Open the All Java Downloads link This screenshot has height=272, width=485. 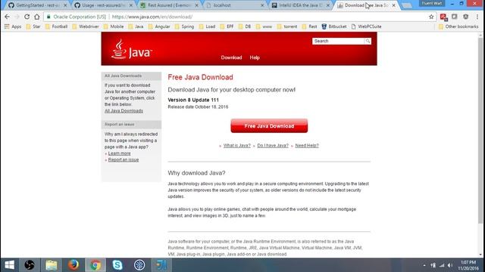pos(124,111)
